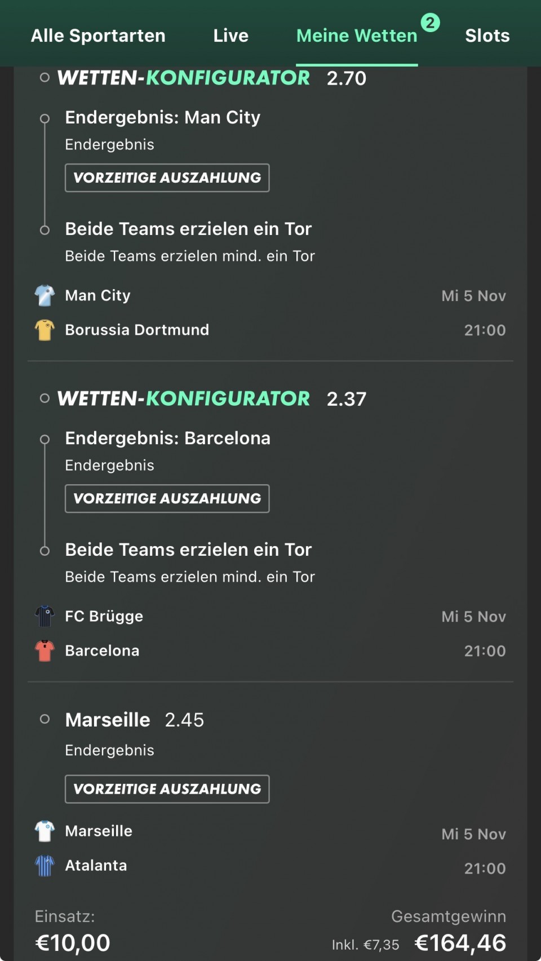Image resolution: width=541 pixels, height=961 pixels.
Task: Open the Slots tab
Action: (487, 36)
